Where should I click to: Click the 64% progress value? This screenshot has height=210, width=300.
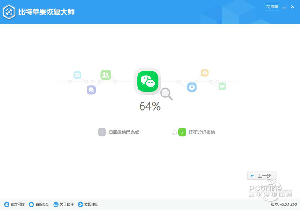click(x=150, y=106)
